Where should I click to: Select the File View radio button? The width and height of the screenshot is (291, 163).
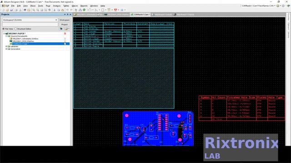pos(3,29)
